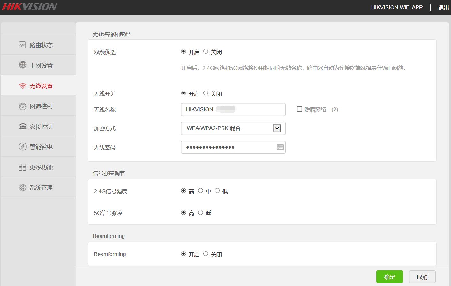Click the 家长控制 family icon
This screenshot has width=451, height=286.
coord(23,127)
